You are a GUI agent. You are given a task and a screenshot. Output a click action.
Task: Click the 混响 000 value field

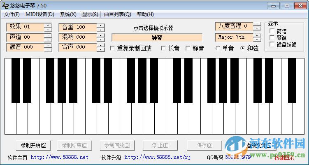click(x=78, y=37)
